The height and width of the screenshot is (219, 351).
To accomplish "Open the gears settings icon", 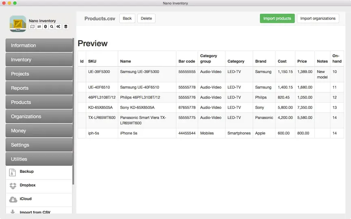I will (58, 27).
